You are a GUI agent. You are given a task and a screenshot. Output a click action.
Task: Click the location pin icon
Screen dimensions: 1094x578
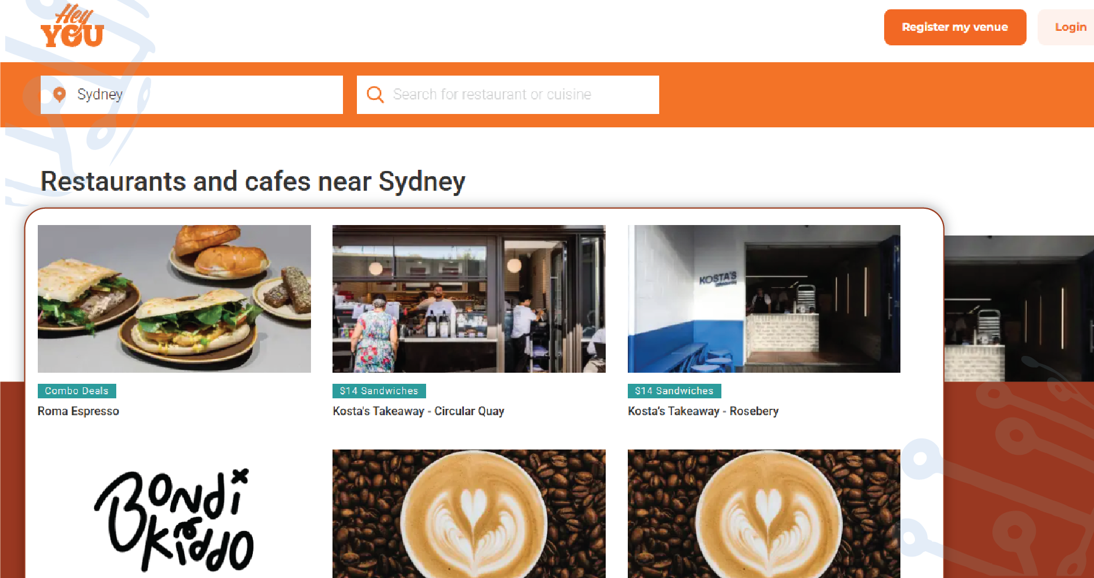[59, 94]
